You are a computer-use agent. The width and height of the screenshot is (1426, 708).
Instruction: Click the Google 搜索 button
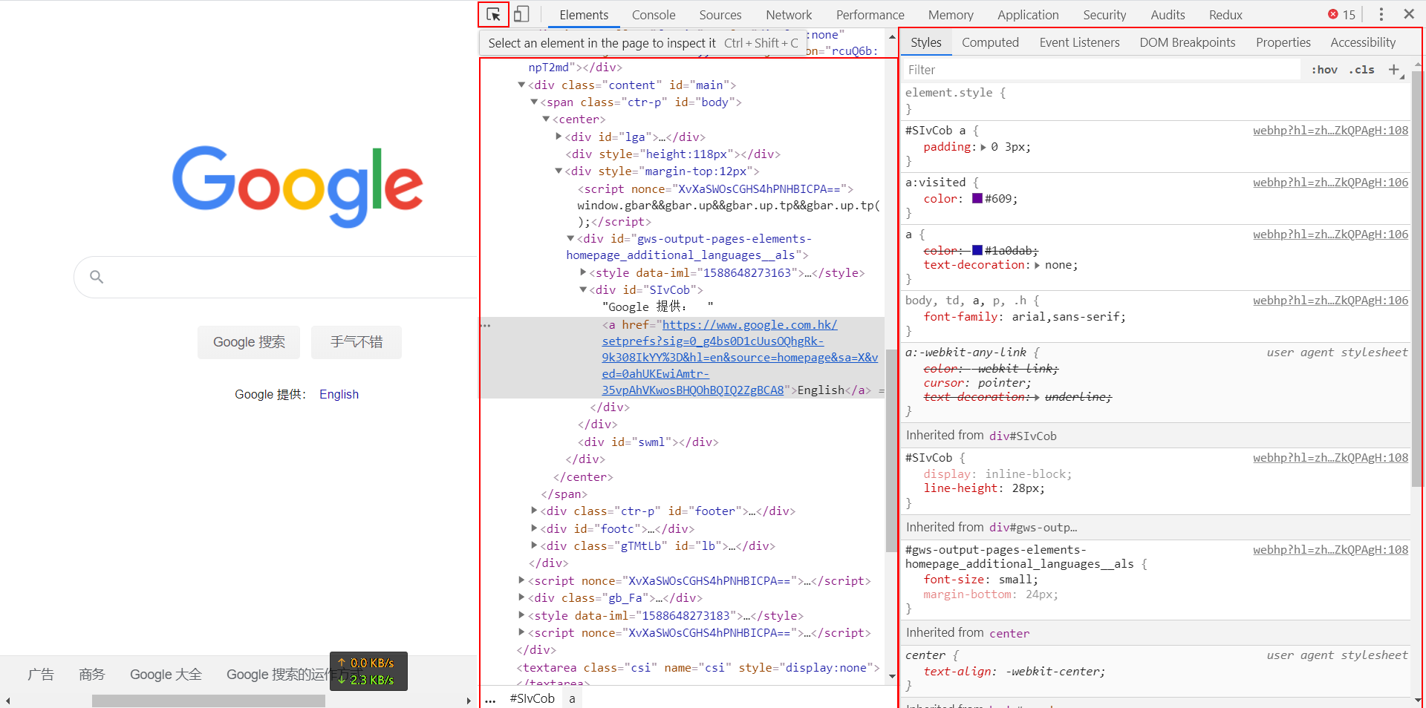tap(249, 342)
